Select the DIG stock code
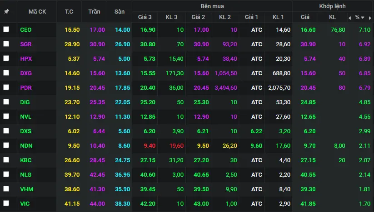The width and height of the screenshot is (374, 212). [25, 102]
